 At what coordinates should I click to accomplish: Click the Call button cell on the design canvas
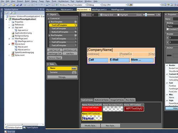tap(98, 60)
